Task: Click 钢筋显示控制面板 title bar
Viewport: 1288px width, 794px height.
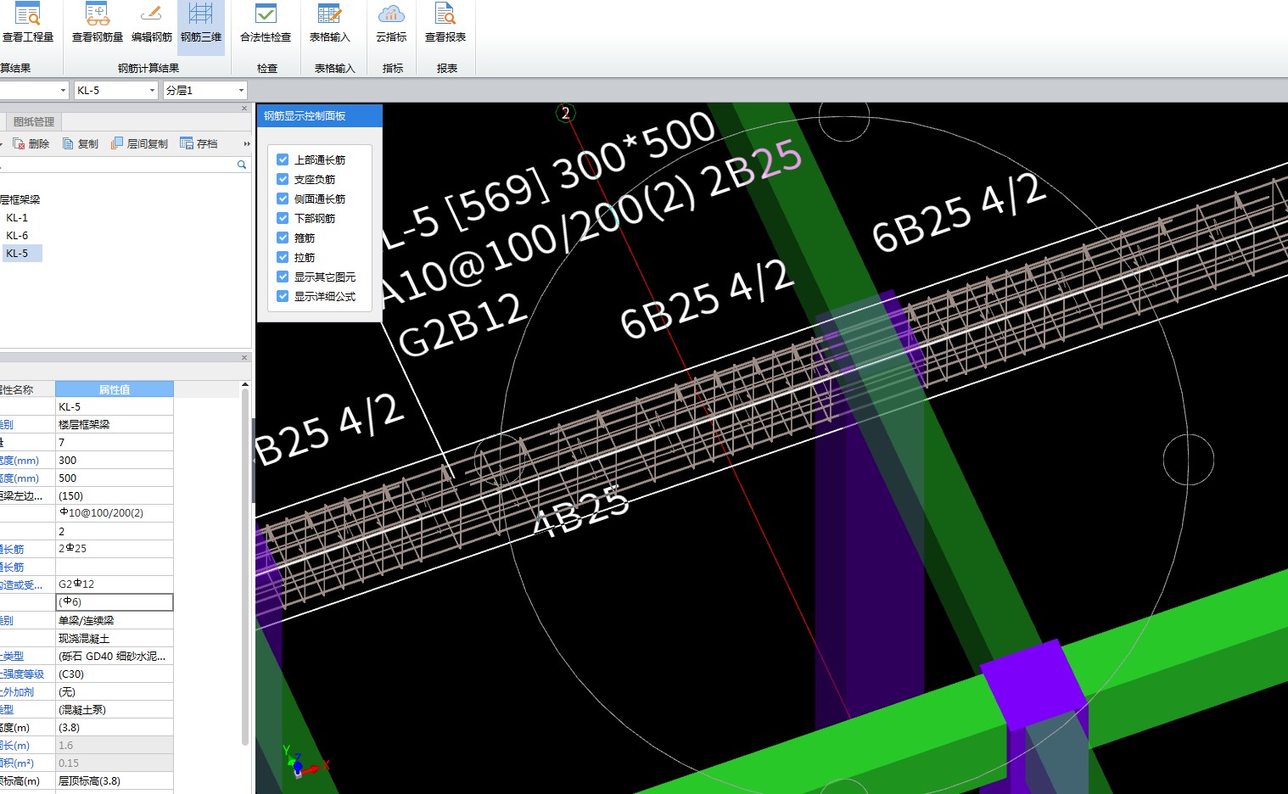Action: [x=320, y=116]
